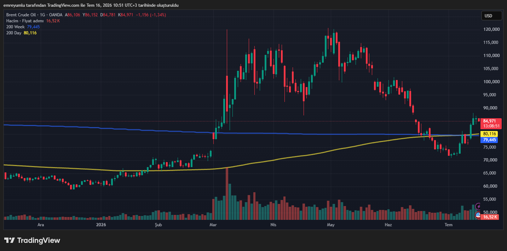Click the yellow 80,116 price label
Image resolution: width=507 pixels, height=251 pixels.
[x=490, y=134]
